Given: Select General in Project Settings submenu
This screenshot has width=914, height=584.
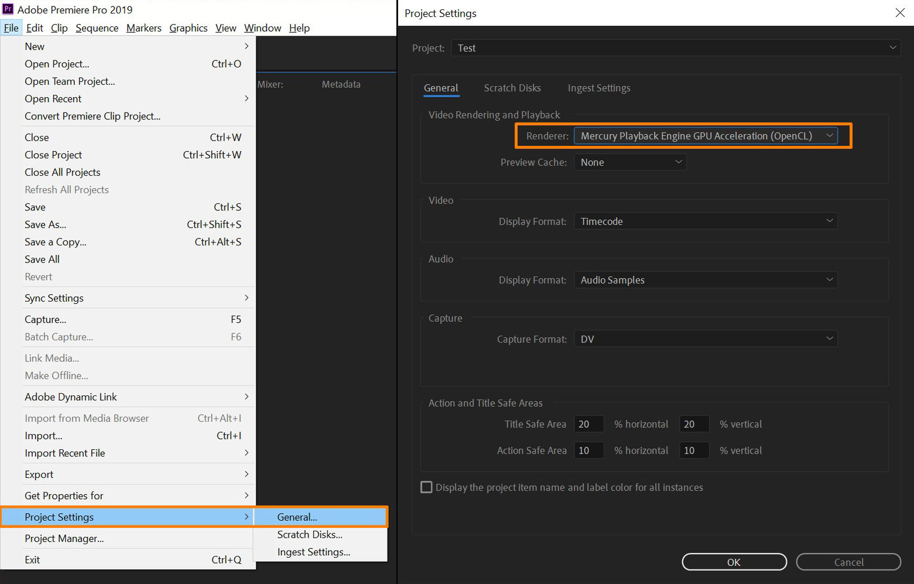Looking at the screenshot, I should tap(320, 517).
